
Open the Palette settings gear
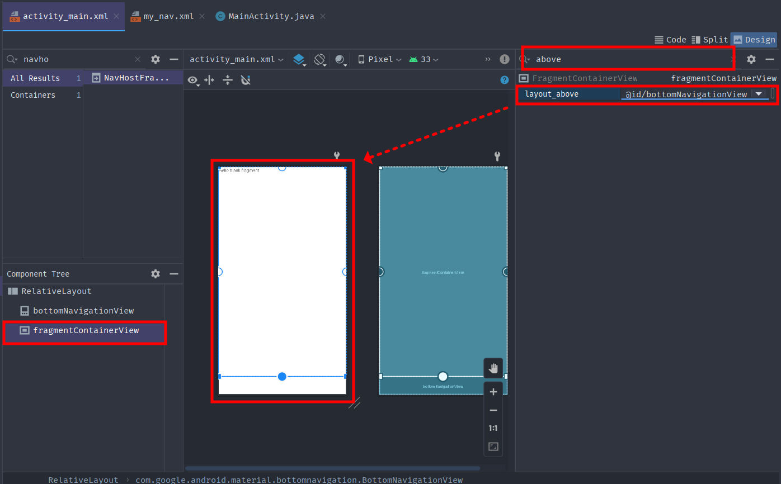156,59
